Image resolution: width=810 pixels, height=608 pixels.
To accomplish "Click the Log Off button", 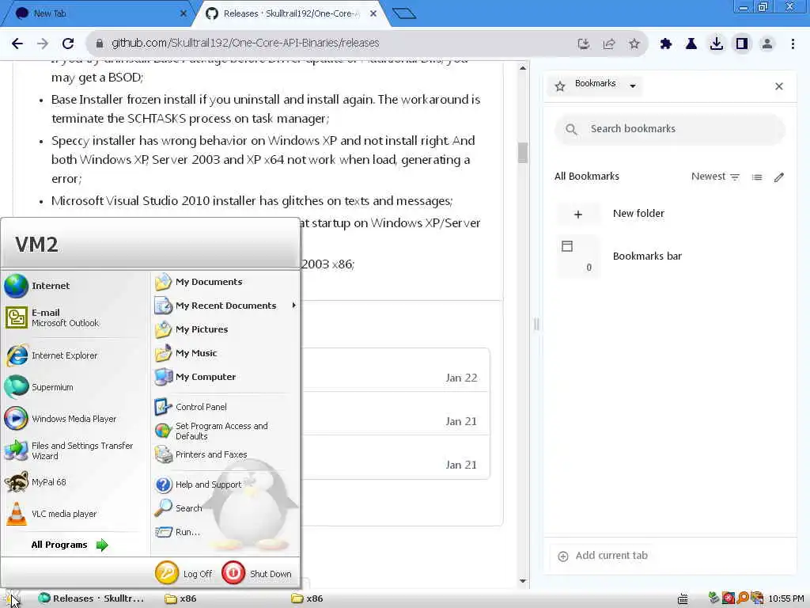I will click(184, 573).
